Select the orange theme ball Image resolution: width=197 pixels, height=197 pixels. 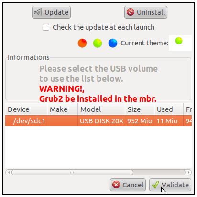click(82, 43)
